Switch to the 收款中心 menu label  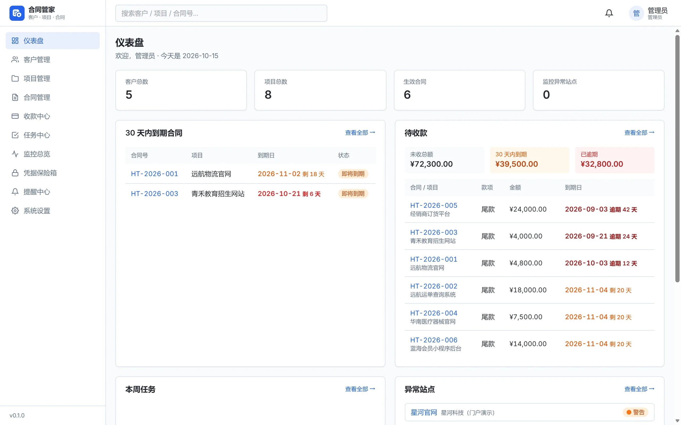pos(37,116)
